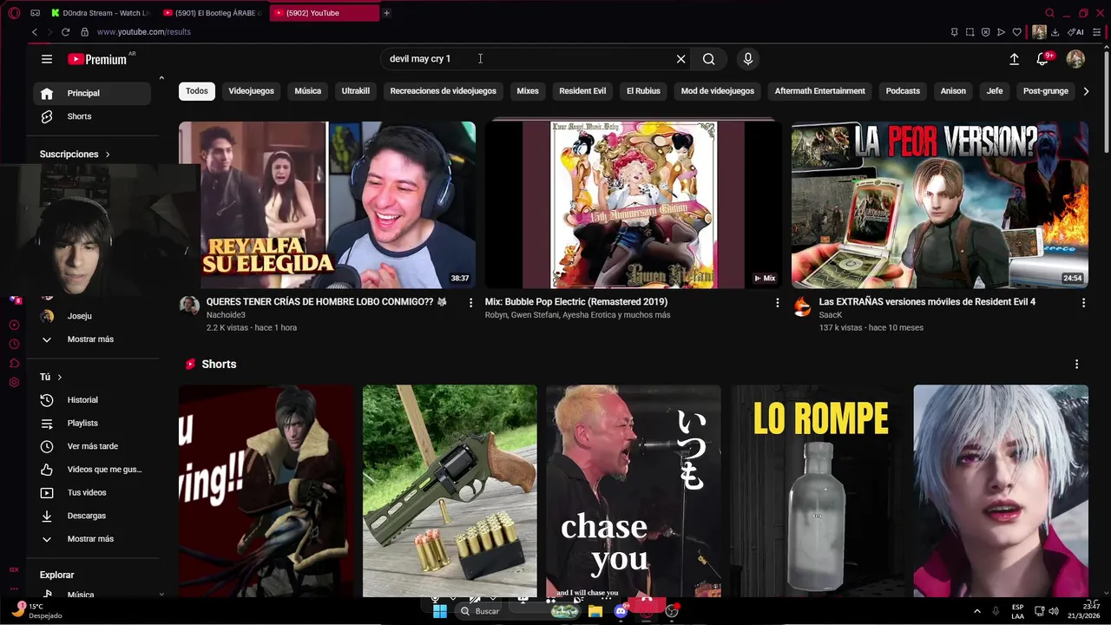Click the YouTube Premium logo

pos(97,59)
